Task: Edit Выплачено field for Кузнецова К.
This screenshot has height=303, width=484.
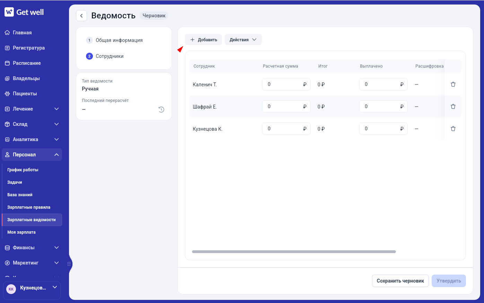Action: pos(383,129)
